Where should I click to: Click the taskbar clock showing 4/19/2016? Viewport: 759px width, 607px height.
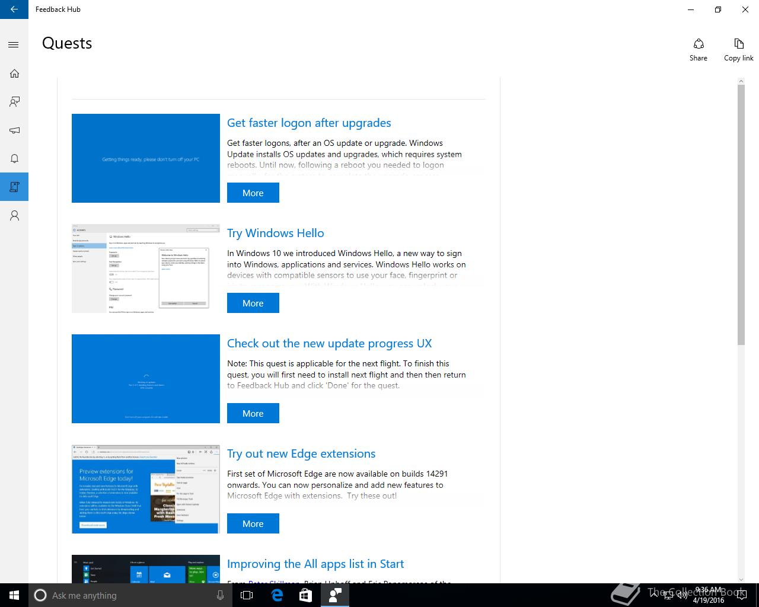(x=709, y=595)
